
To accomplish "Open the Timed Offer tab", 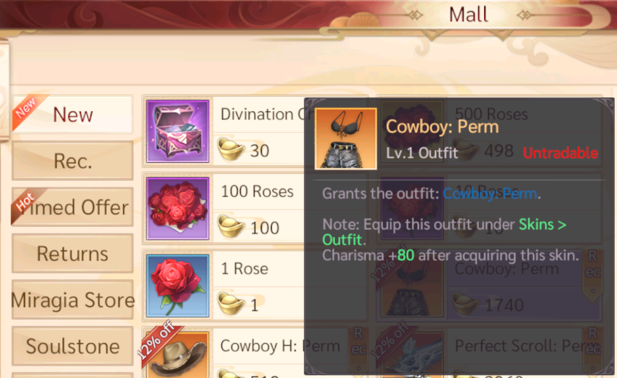I will 72,207.
